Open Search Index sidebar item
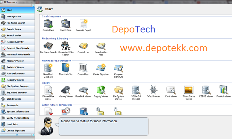The height and width of the screenshot is (140, 232). pos(17,35)
